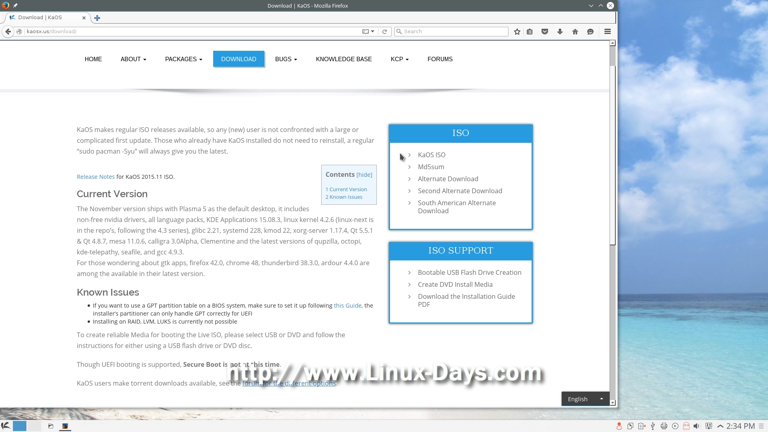
Task: Open the Hello chat bubble icon
Action: point(590,32)
